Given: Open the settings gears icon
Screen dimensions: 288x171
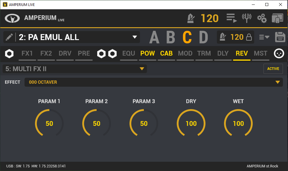Looking at the screenshot, I should (262, 18).
